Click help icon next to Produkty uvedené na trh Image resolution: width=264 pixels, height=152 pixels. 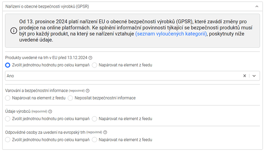pos(90,58)
